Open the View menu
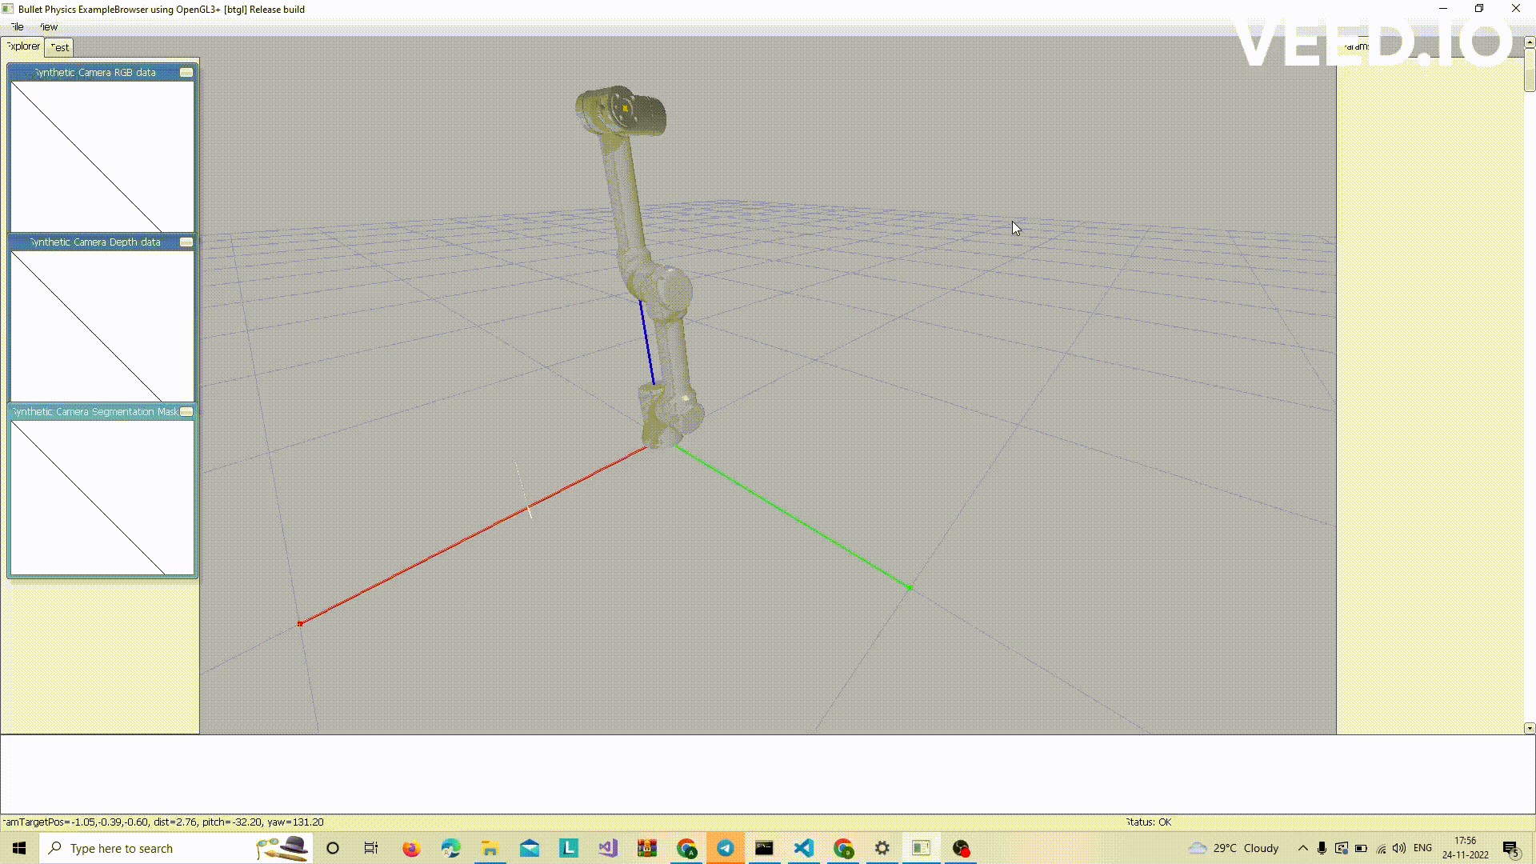 [x=48, y=26]
